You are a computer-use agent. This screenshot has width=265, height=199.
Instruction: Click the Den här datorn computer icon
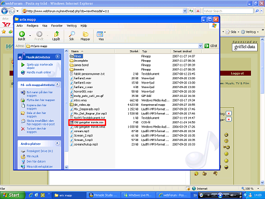pos(23,162)
